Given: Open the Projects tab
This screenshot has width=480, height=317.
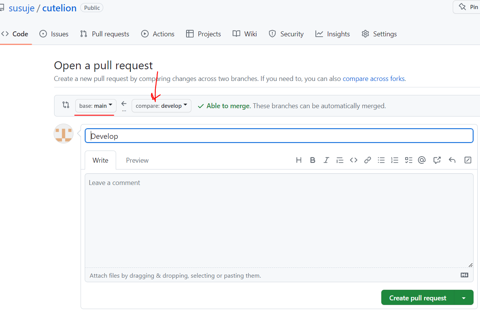Looking at the screenshot, I should (x=203, y=34).
